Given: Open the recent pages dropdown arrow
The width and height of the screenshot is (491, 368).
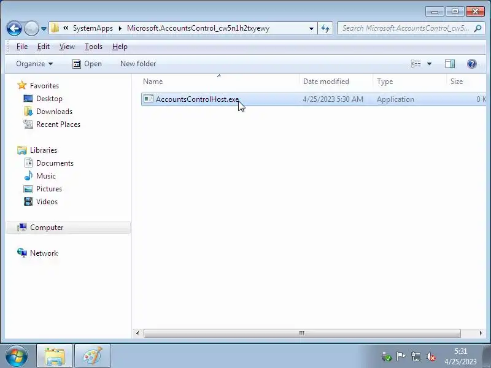Looking at the screenshot, I should (x=44, y=28).
